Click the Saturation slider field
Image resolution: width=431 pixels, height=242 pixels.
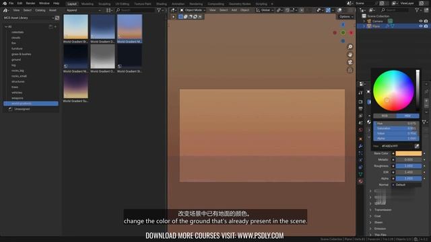(x=396, y=128)
